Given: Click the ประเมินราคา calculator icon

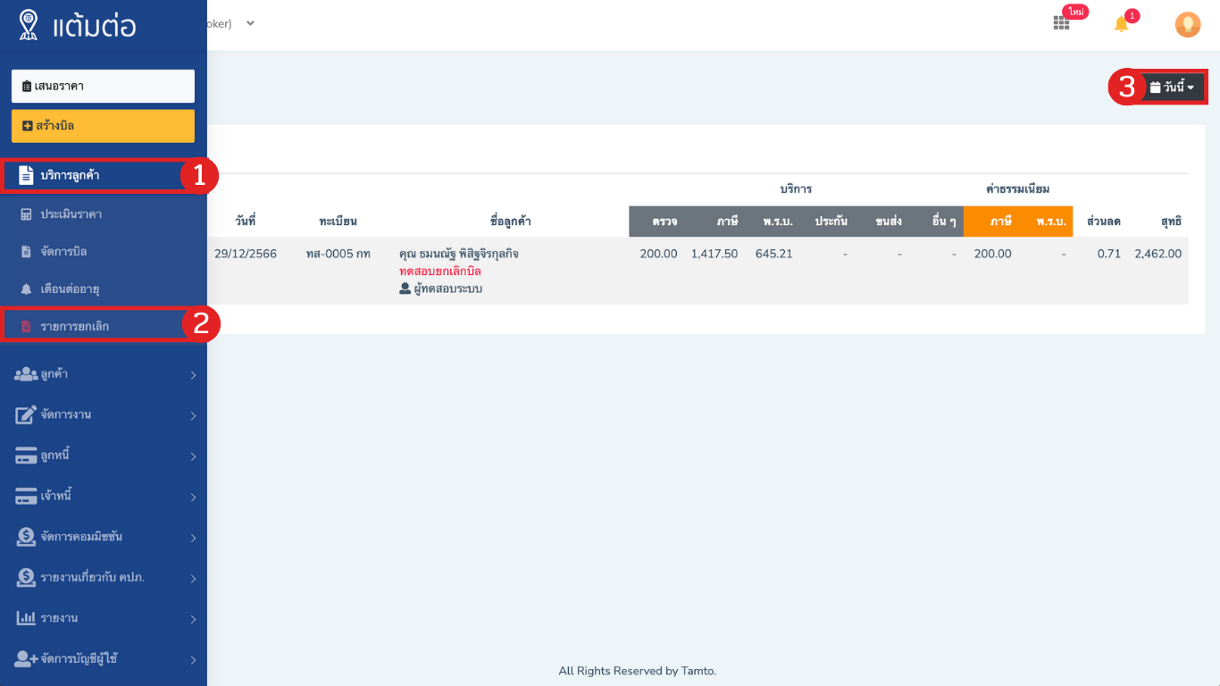Looking at the screenshot, I should click(x=26, y=214).
